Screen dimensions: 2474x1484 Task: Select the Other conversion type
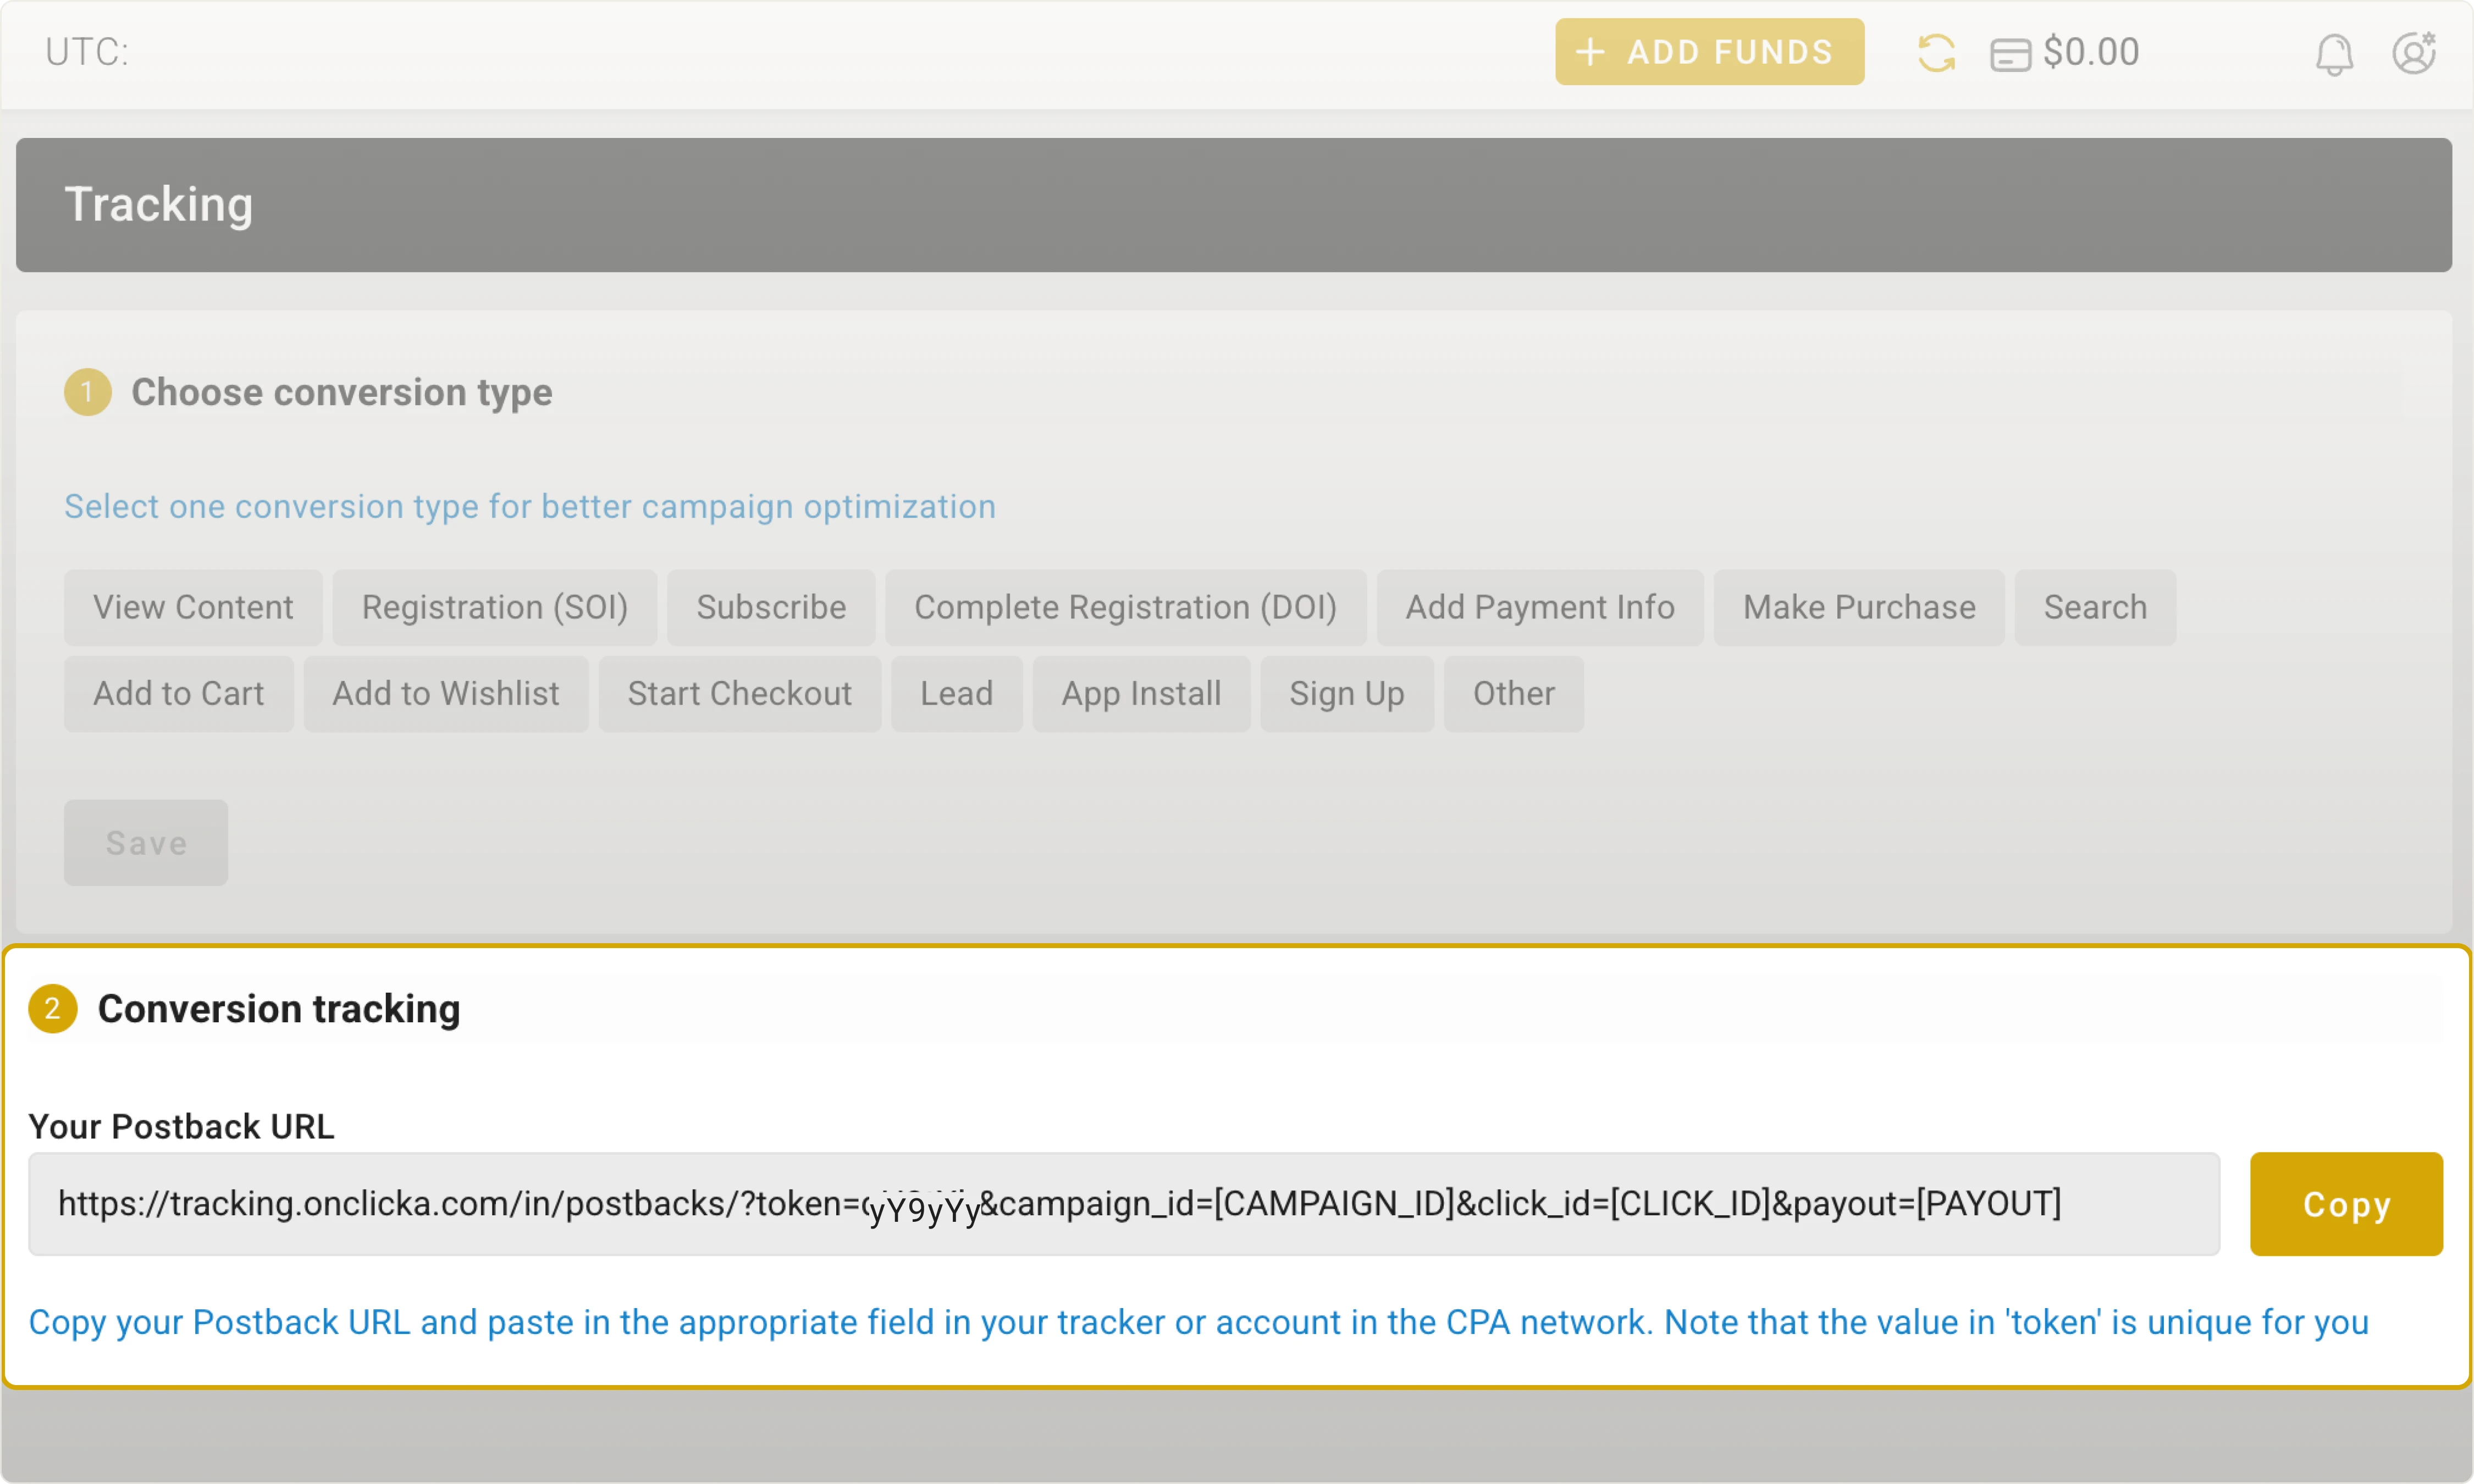tap(1513, 693)
